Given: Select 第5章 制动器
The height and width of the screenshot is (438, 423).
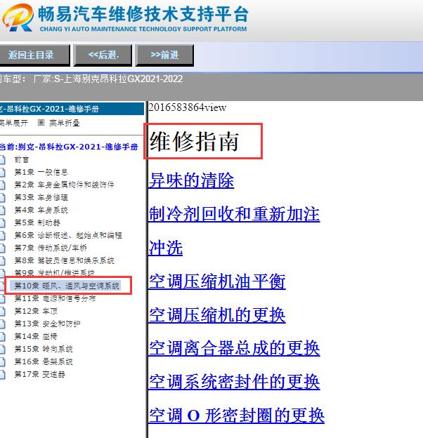Looking at the screenshot, I should click(x=37, y=223).
